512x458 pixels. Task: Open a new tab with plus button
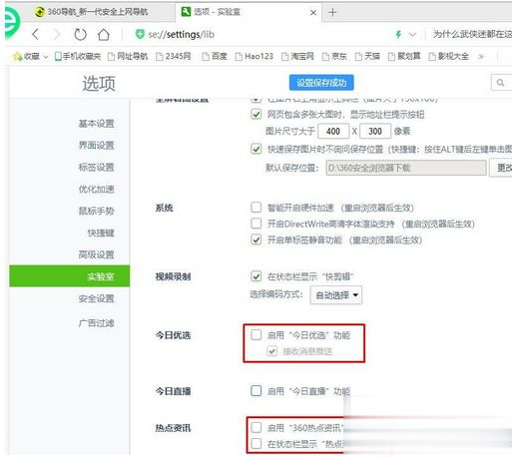[332, 12]
